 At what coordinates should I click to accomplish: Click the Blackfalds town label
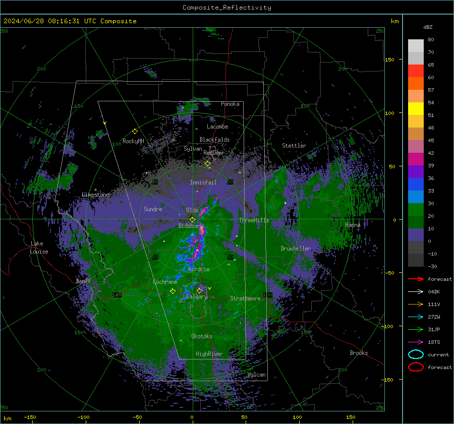(214, 140)
